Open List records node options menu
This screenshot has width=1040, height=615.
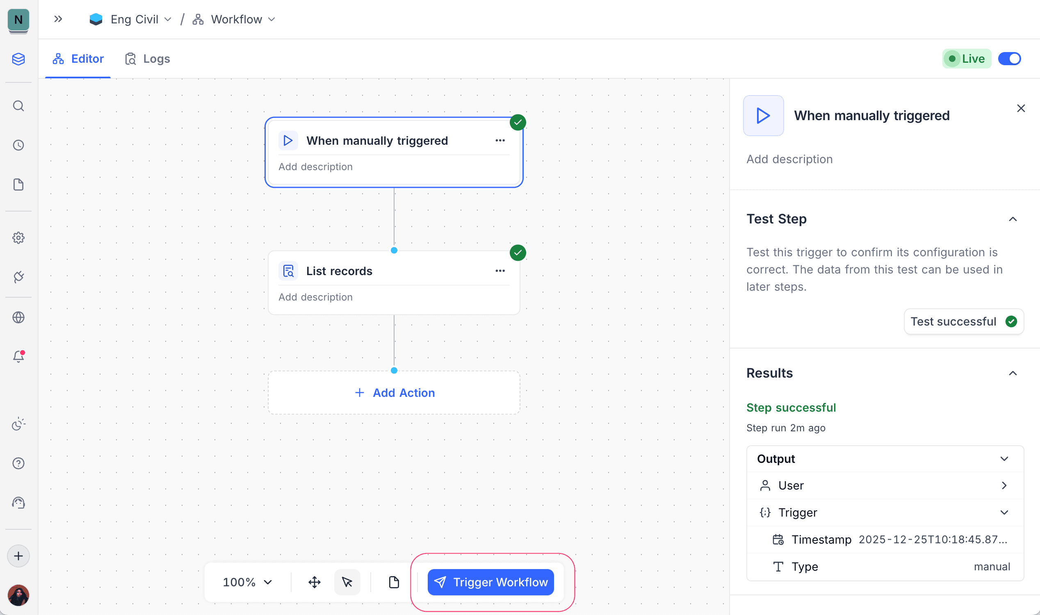[x=500, y=271]
